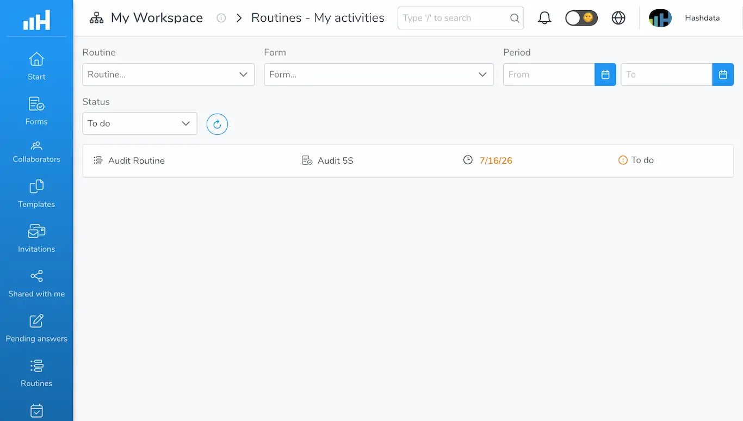Click the To date input field
The width and height of the screenshot is (743, 421).
click(x=666, y=75)
